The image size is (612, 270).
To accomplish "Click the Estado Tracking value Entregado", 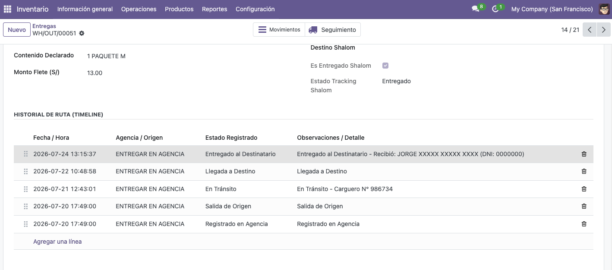I will click(397, 81).
